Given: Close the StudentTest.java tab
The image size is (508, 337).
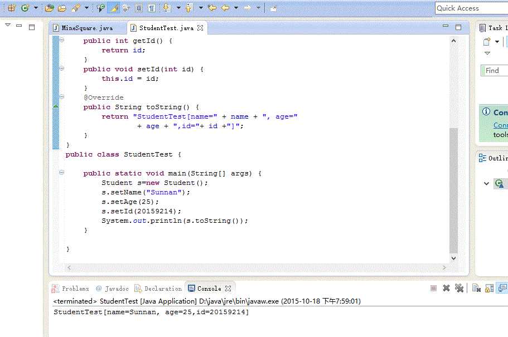Looking at the screenshot, I should (200, 28).
